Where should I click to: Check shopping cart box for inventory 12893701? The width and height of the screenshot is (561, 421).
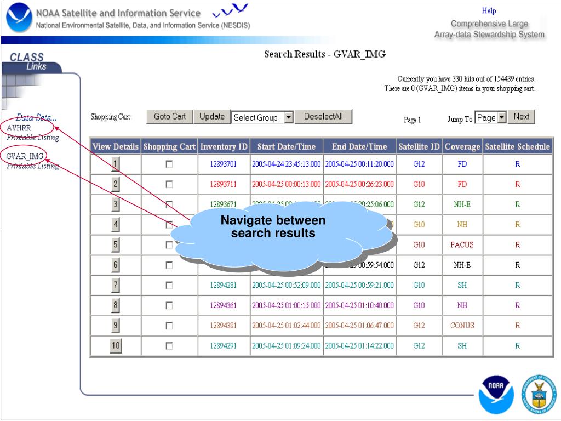coord(169,164)
